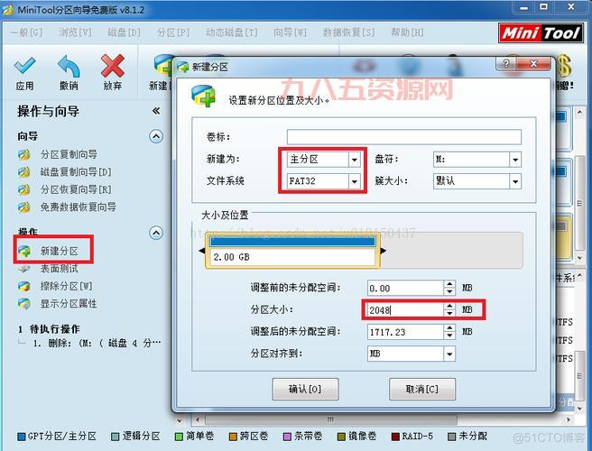Click the 擦除分区[W] link text
Viewport: 592px width, 451px height.
(x=67, y=286)
